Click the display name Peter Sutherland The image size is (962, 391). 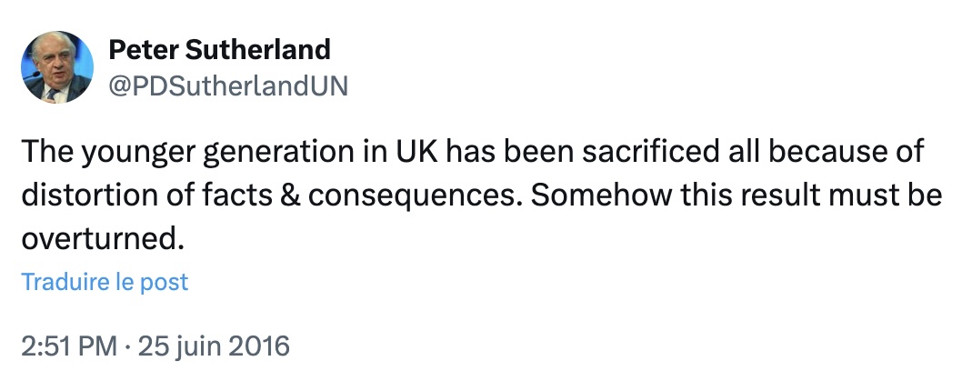coord(219,49)
